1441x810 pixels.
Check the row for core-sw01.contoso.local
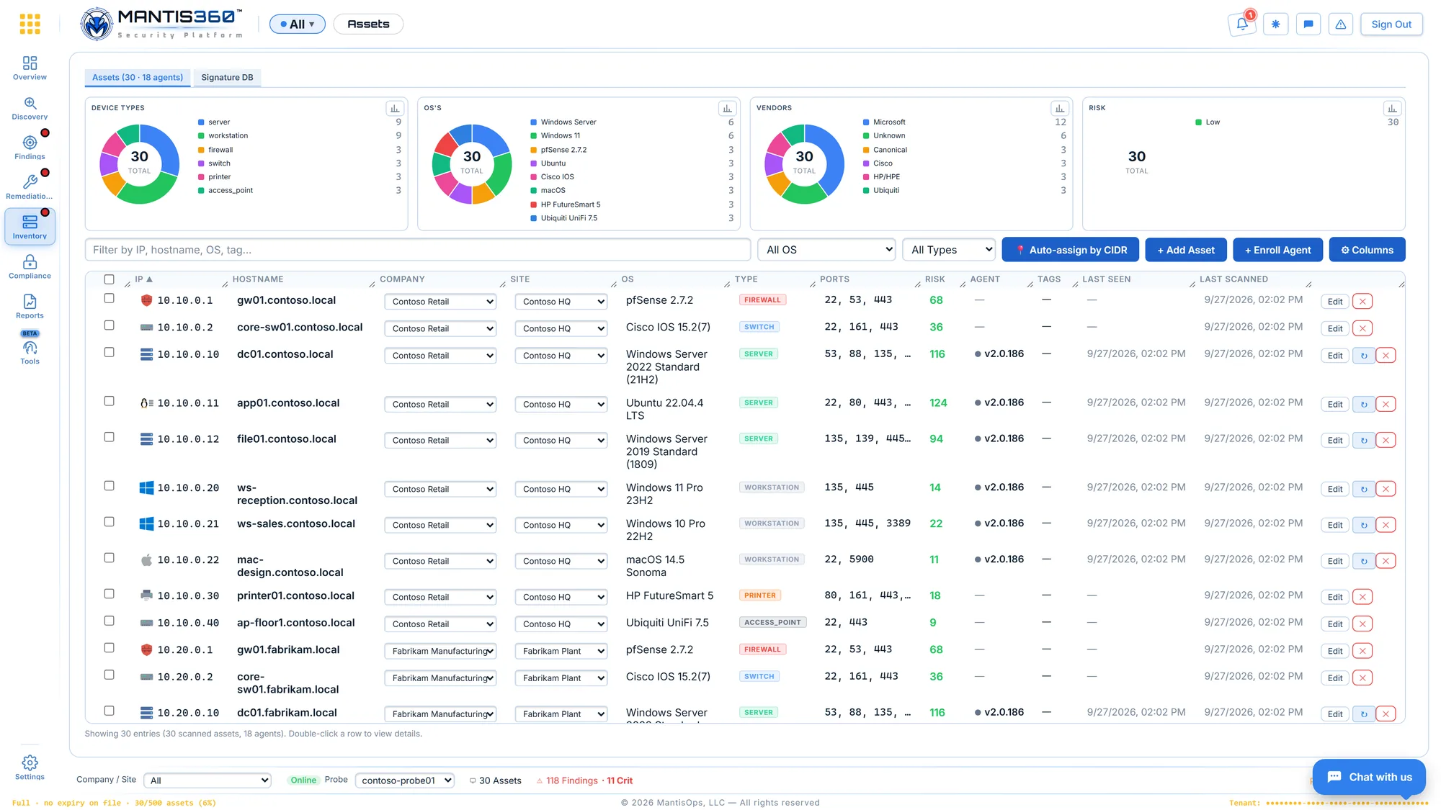click(110, 325)
